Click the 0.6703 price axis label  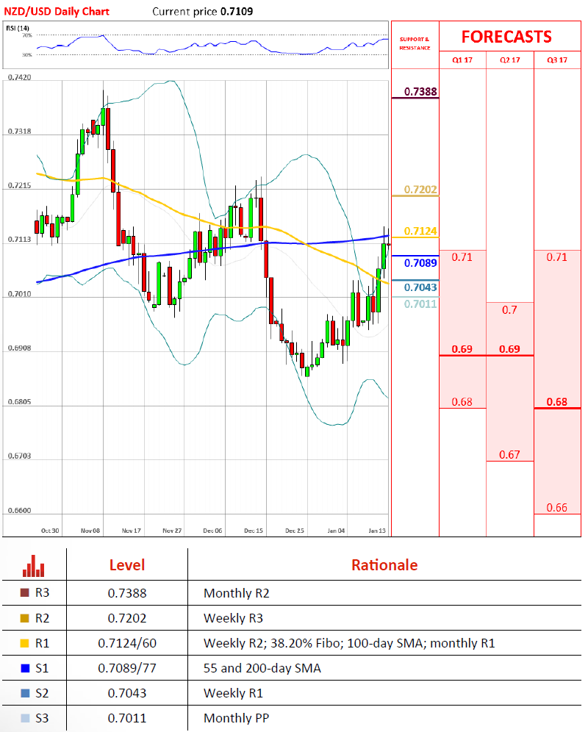point(20,456)
